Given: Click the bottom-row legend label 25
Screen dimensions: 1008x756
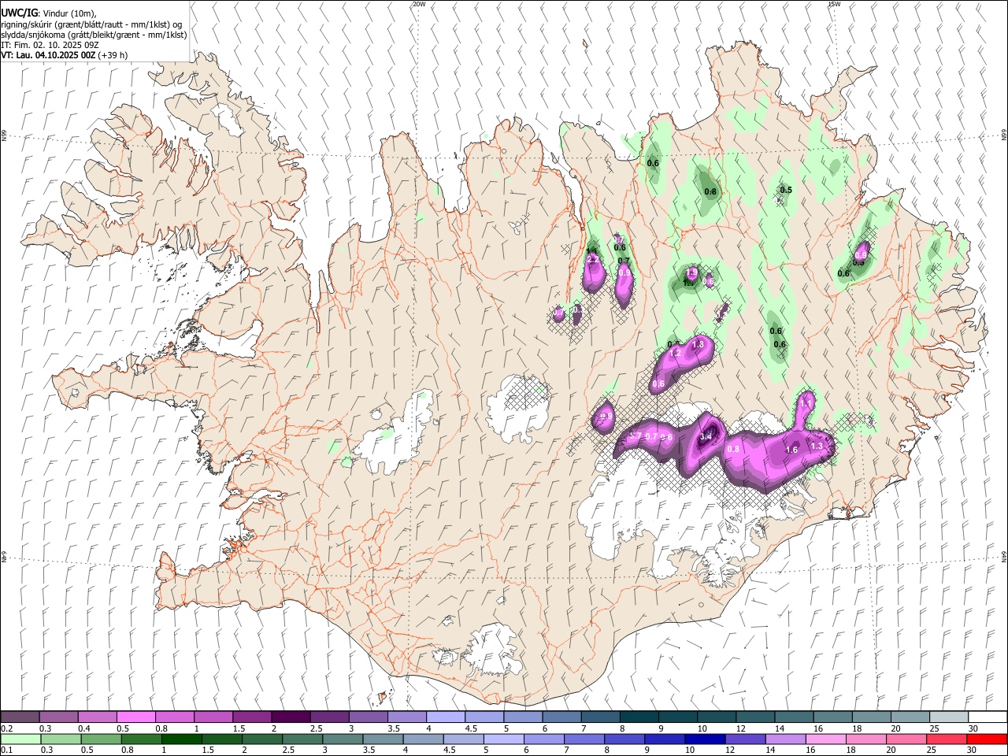Looking at the screenshot, I should [x=930, y=750].
